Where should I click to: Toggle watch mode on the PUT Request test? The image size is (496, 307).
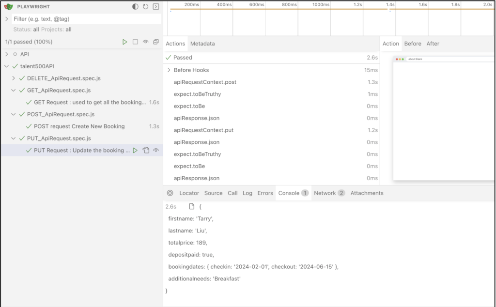tap(155, 150)
